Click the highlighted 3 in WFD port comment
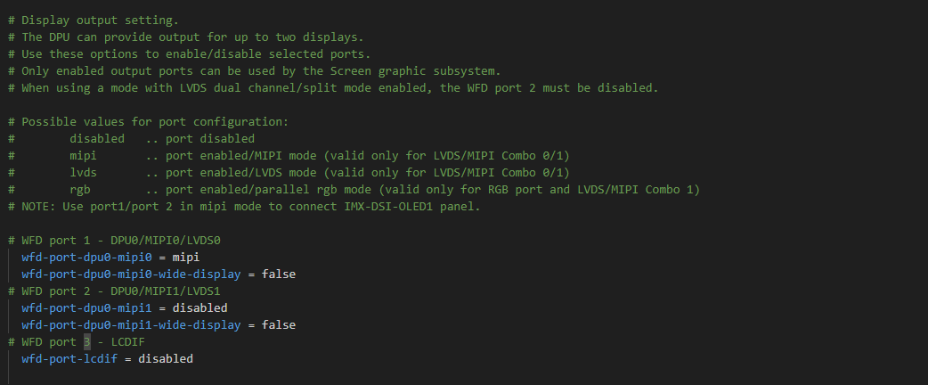The height and width of the screenshot is (385, 928). point(87,342)
